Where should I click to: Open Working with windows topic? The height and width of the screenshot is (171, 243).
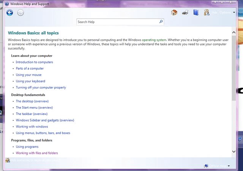(32, 126)
